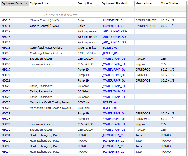188x156 pixels.
Task: Click the Manufacturer column header
Action: [144, 3]
